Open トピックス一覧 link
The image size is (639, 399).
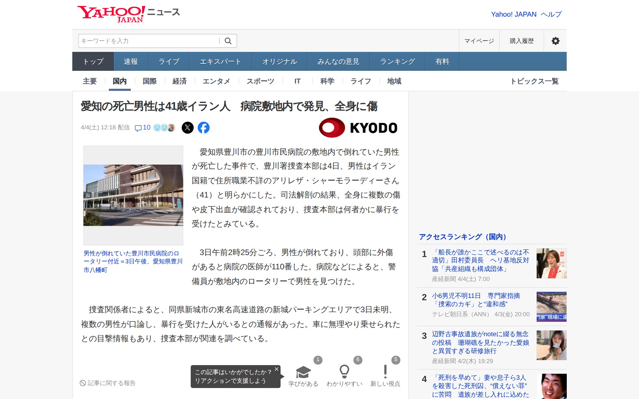coord(534,81)
